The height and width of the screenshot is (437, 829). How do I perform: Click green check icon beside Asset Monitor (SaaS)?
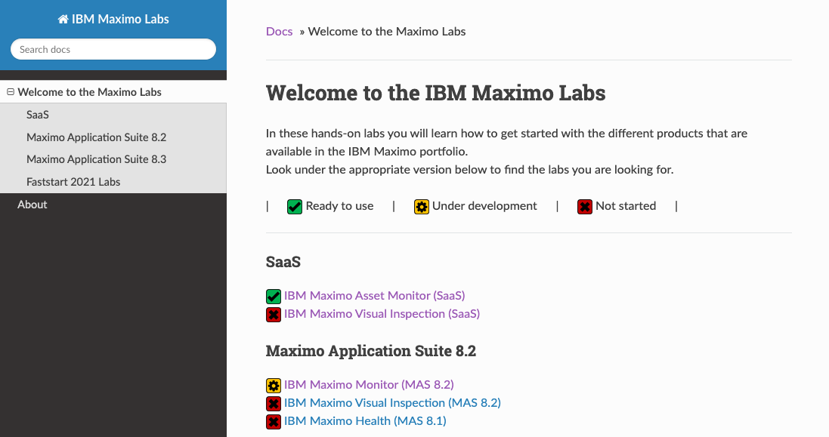[x=274, y=297]
